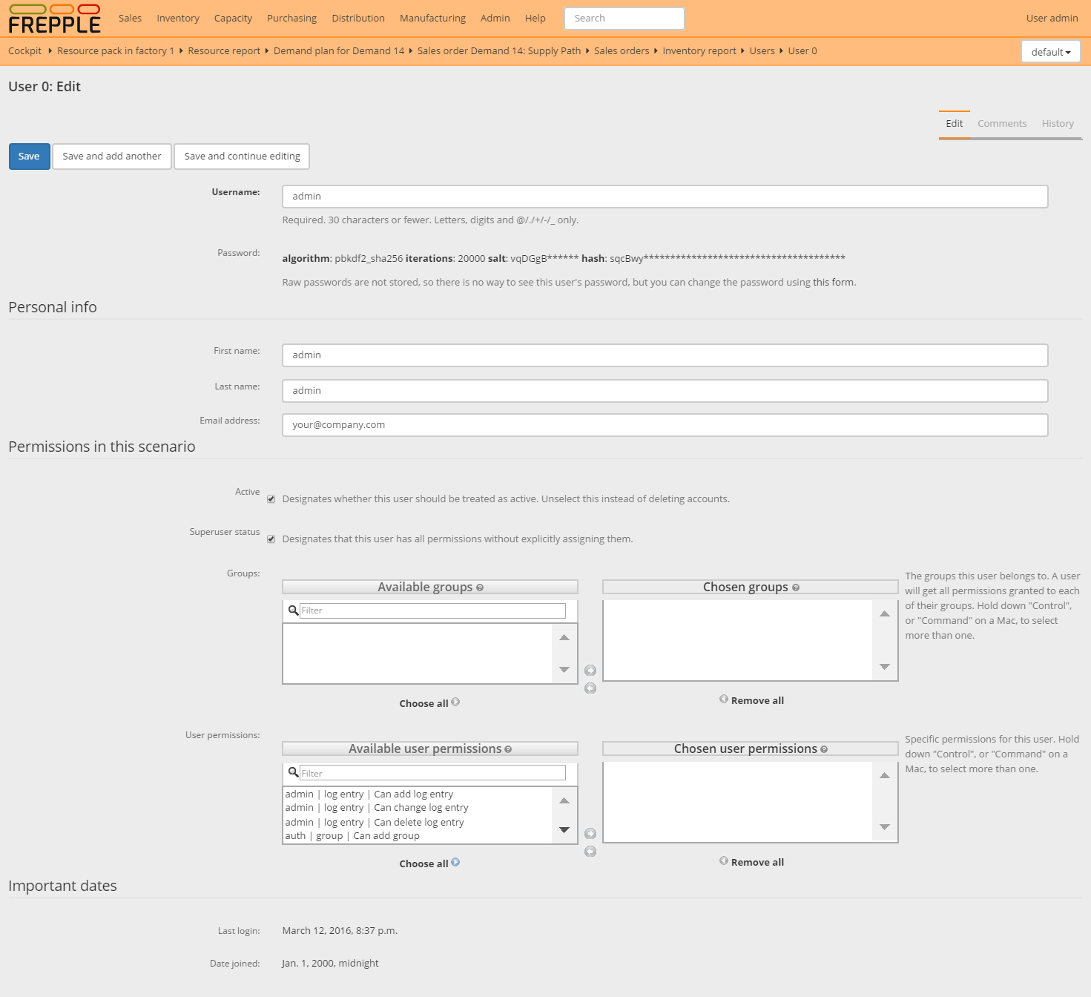Click right-arrow icon to add selected user permission

590,834
